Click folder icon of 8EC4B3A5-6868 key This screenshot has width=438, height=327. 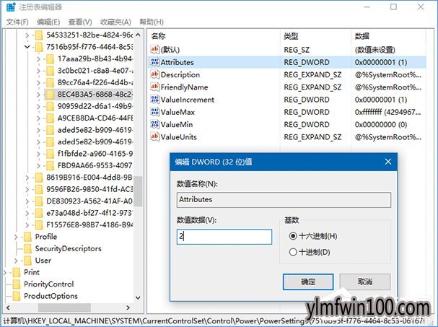[x=50, y=95]
